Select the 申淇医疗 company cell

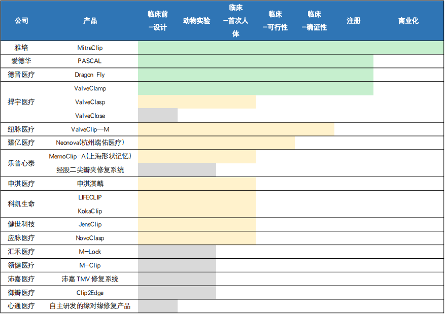pyautogui.click(x=21, y=184)
